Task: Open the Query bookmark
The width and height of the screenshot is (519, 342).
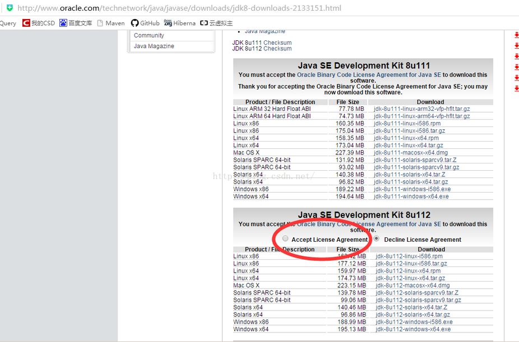Action: (8, 23)
